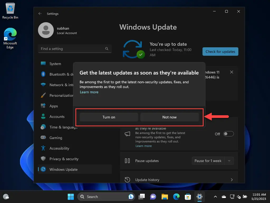Open the Windows Start menu

71,197
